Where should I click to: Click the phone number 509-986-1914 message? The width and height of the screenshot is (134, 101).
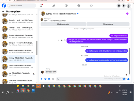tap(51, 72)
